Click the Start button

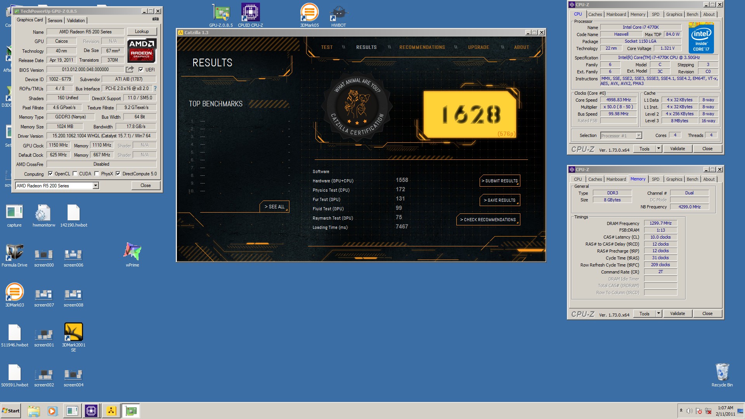11,411
